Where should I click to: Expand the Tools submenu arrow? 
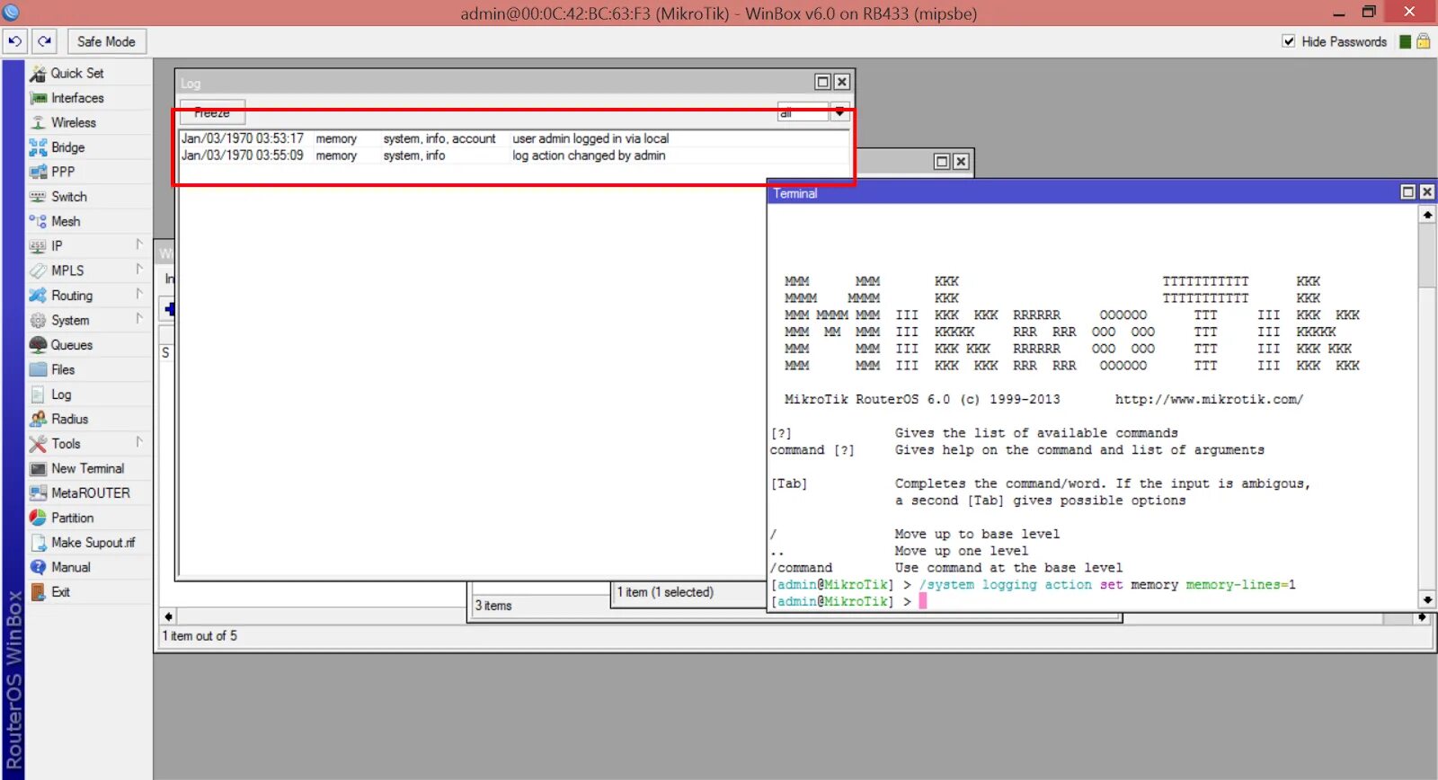point(139,442)
